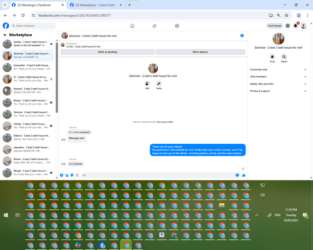Switch to the Marketplace browser tab
The height and width of the screenshot is (250, 313).
(x=95, y=5)
